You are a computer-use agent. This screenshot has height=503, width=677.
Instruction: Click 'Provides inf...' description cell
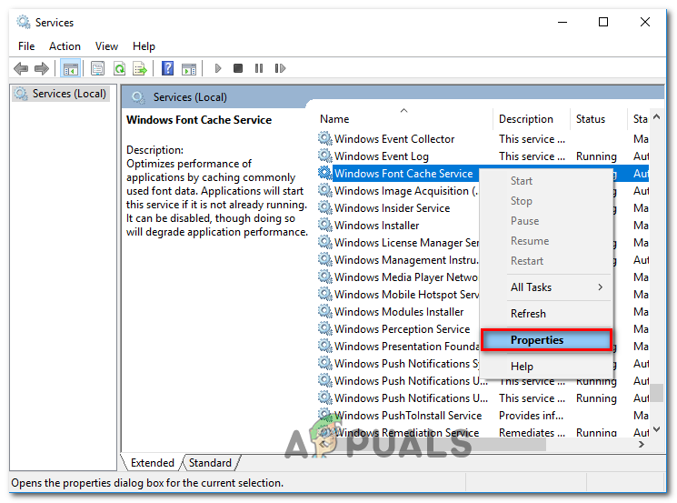[x=531, y=416]
